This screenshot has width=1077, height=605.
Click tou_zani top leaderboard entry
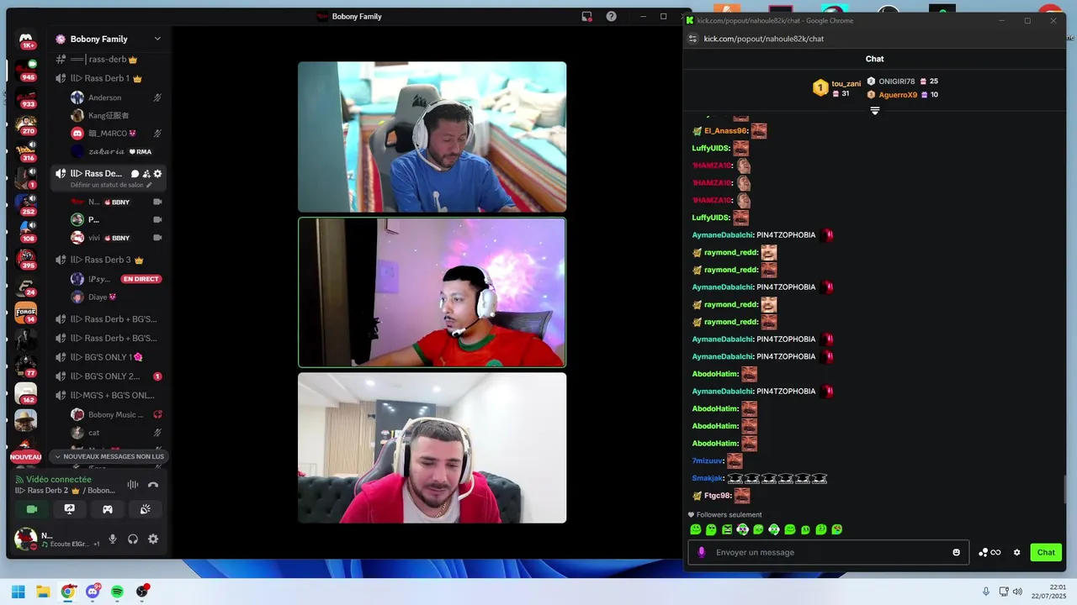(837, 88)
